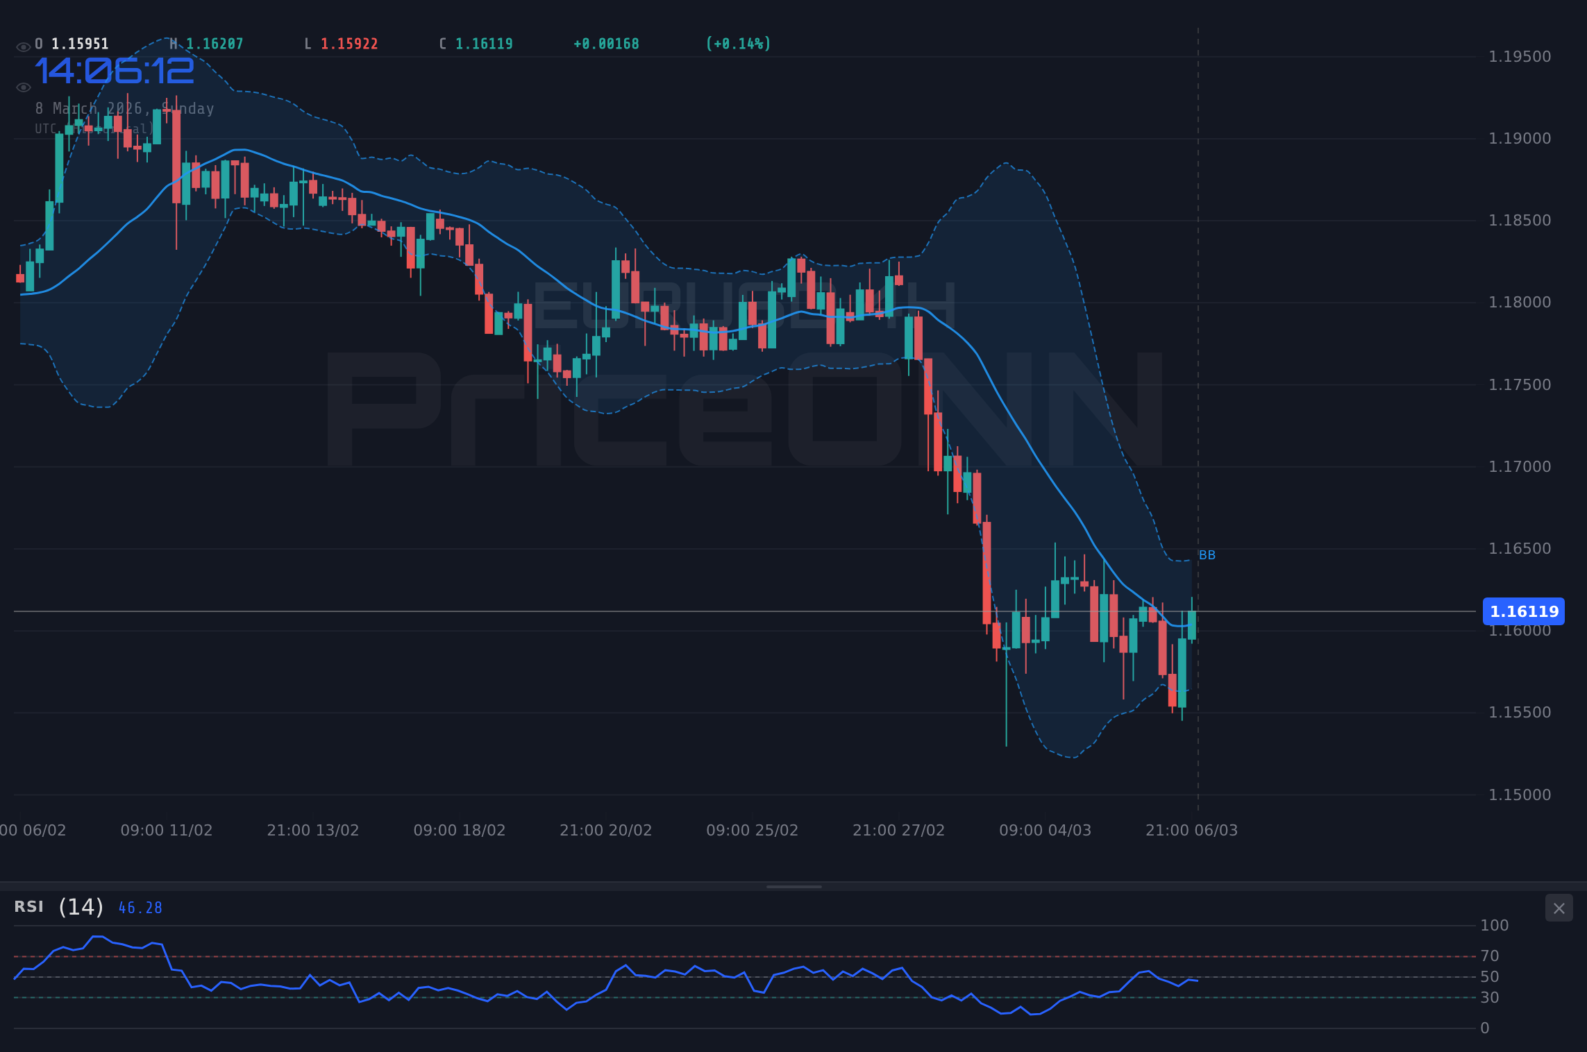This screenshot has height=1052, width=1587.
Task: Click the 1.19000 price axis label
Action: (1520, 139)
